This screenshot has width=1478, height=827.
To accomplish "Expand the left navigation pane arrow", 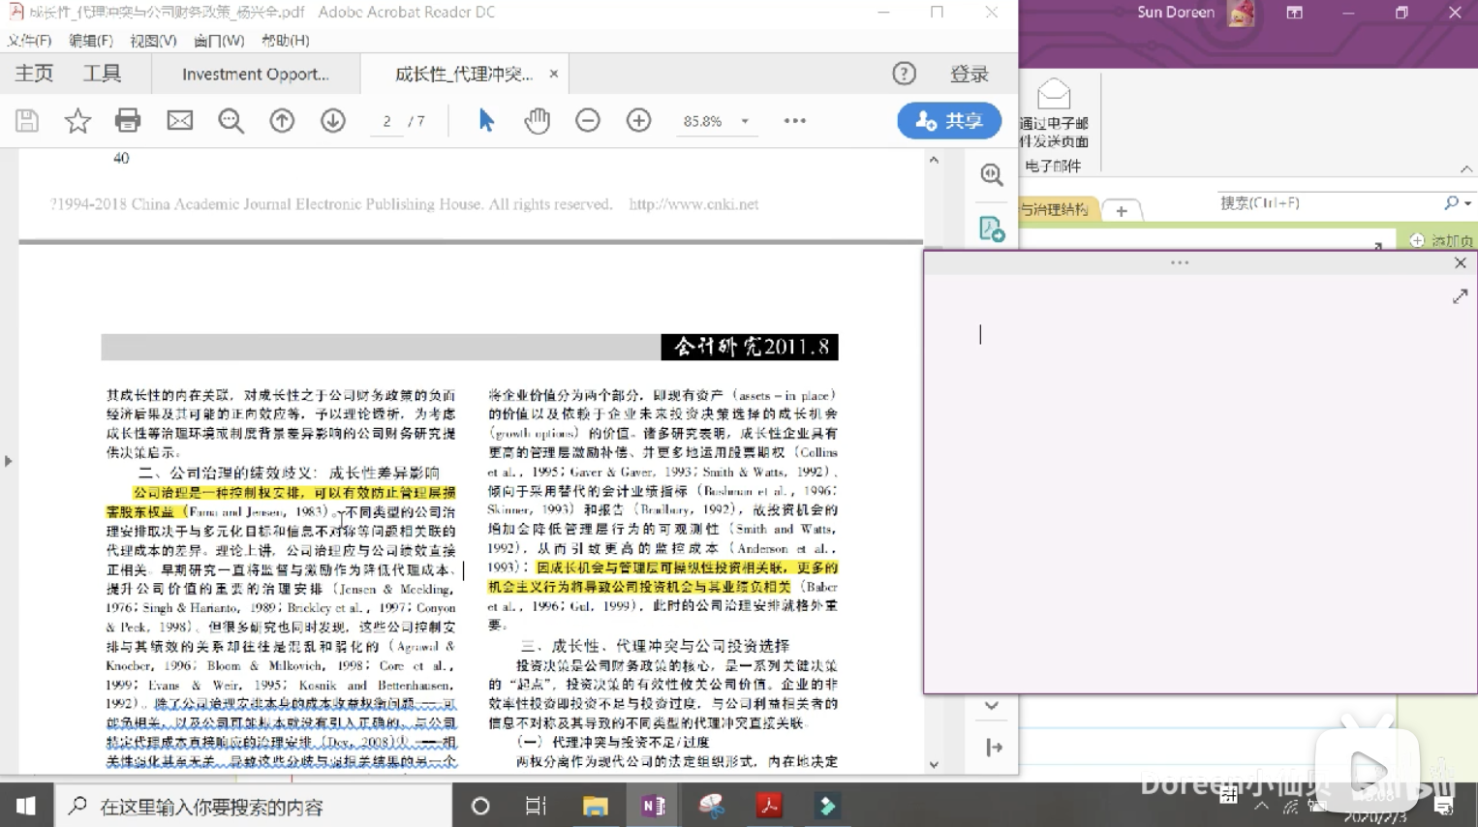I will 8,461.
